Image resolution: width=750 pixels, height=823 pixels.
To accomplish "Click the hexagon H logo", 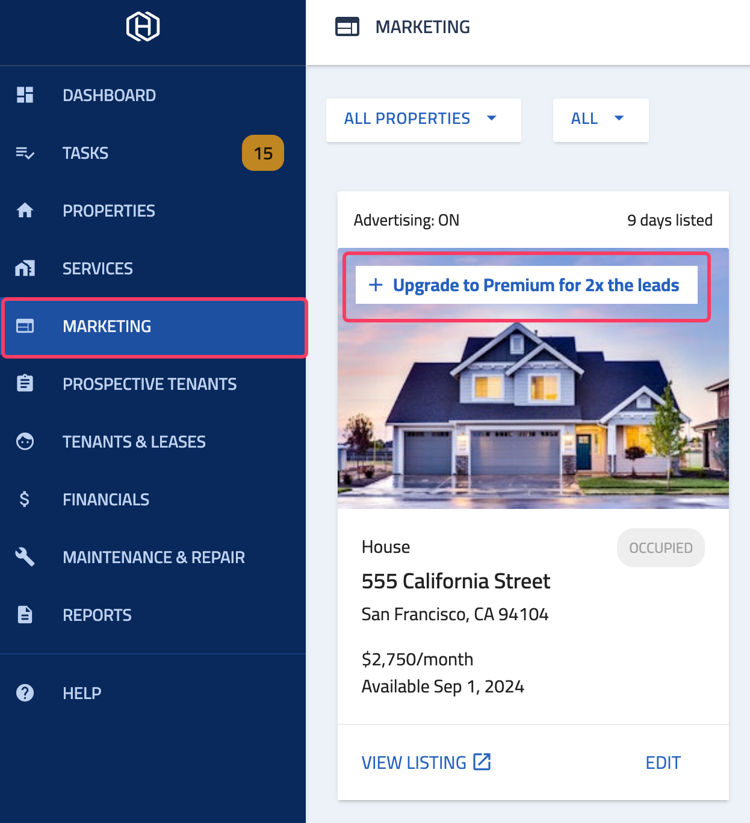I will click(x=143, y=27).
